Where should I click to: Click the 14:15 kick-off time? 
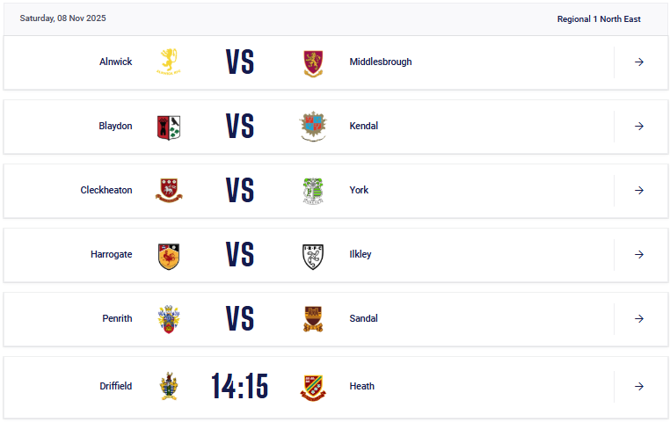pos(239,386)
